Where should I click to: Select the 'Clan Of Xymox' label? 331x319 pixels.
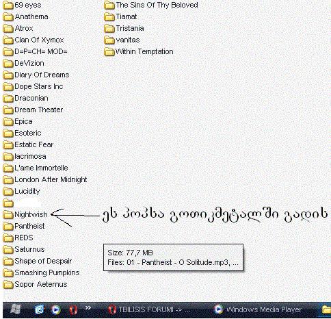pos(39,40)
